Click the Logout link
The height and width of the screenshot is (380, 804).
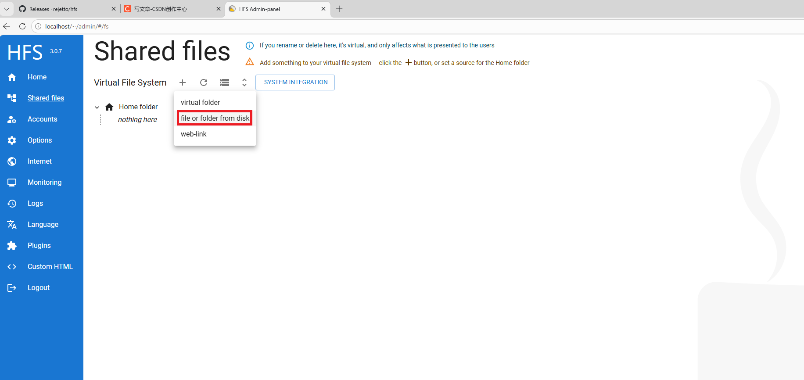tap(39, 288)
